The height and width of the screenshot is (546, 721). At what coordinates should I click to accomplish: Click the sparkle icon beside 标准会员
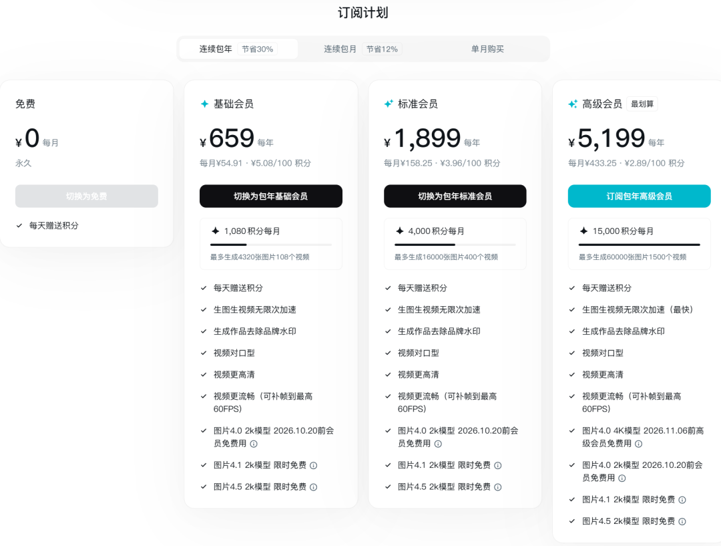[x=389, y=104]
